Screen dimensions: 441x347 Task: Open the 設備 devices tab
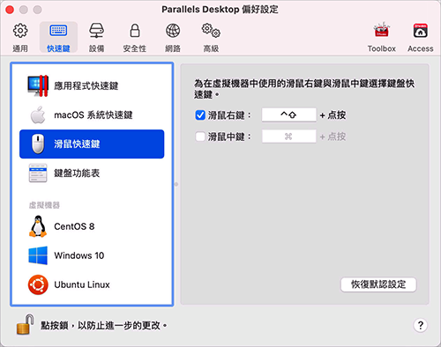[x=97, y=37]
